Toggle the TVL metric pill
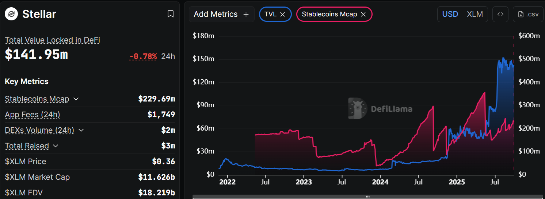 click(x=270, y=14)
